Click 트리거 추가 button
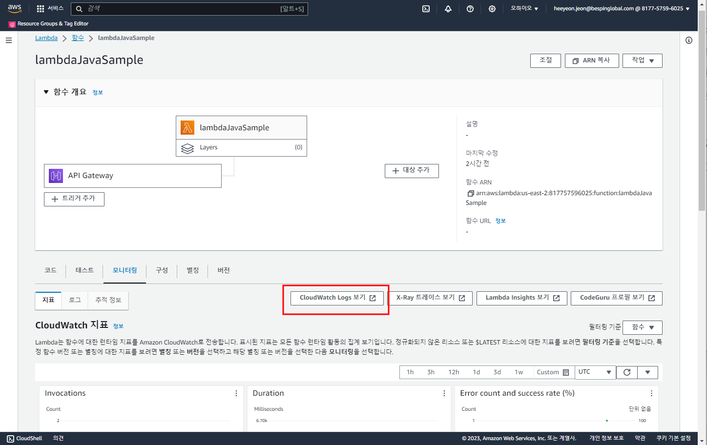Image resolution: width=707 pixels, height=445 pixels. [74, 199]
